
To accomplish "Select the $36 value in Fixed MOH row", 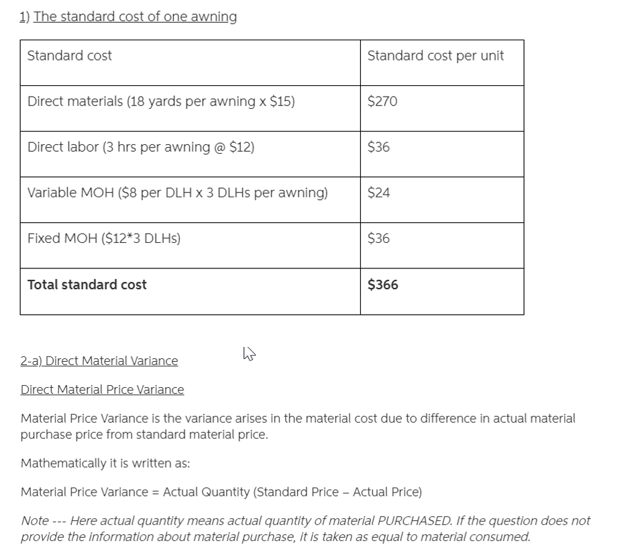I will pos(378,238).
